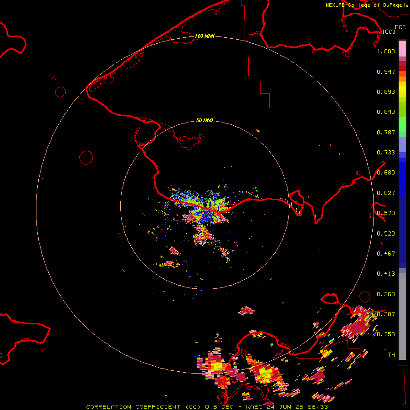This screenshot has height=410, width=410.
Task: Click the DCC label above color scale
Action: (x=400, y=27)
